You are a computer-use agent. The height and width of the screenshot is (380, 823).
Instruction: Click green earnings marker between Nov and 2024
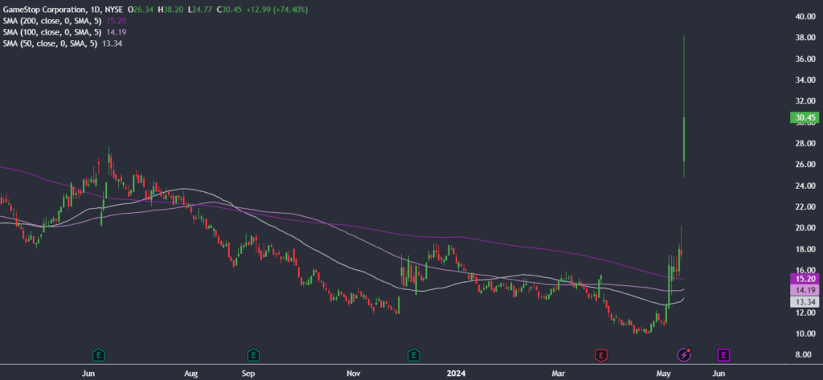pos(414,355)
